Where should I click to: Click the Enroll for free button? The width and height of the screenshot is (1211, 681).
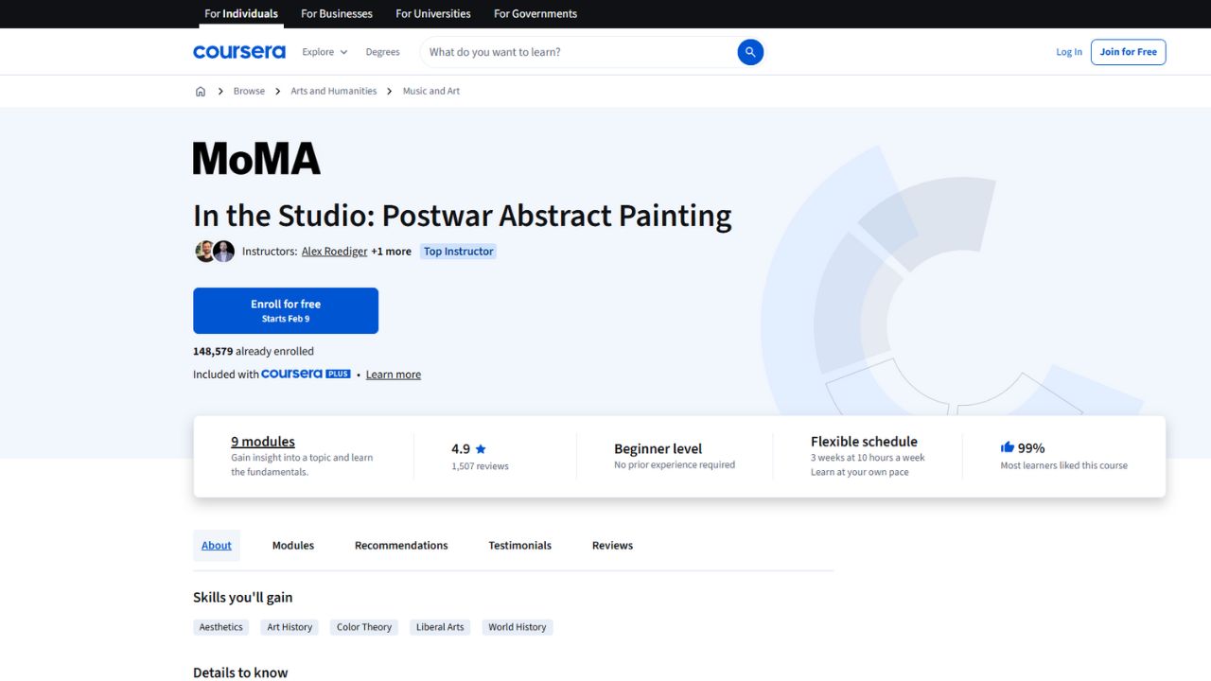click(285, 310)
